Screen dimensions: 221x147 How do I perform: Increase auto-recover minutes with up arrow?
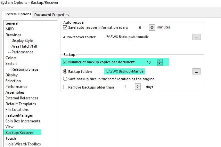[x=152, y=26]
